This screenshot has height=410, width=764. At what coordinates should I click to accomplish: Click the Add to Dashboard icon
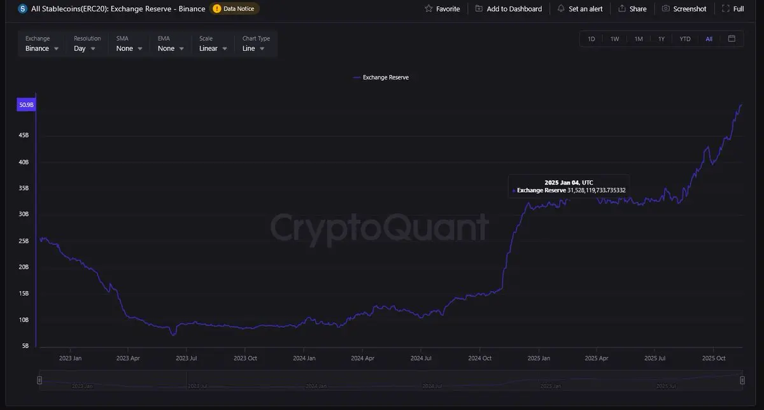tap(479, 9)
